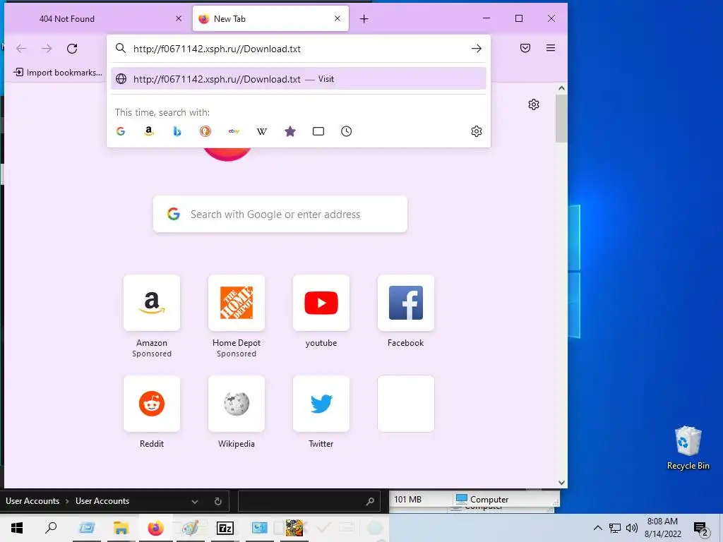Search this time with eBay
Viewport: 723px width, 542px height.
234,131
